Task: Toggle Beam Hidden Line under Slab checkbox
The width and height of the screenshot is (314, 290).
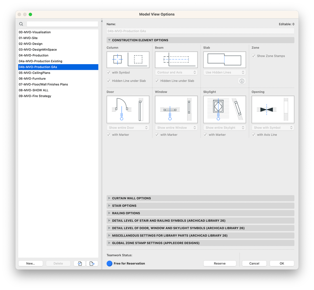Action: point(157,81)
